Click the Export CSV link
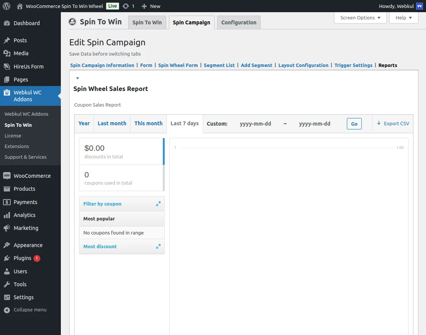This screenshot has height=335, width=426. coord(393,123)
